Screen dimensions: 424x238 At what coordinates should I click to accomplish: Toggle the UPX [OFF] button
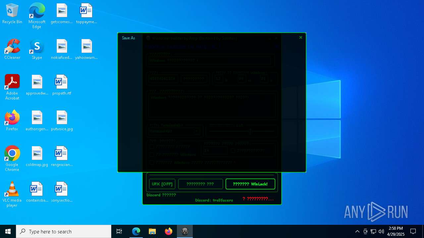click(162, 184)
